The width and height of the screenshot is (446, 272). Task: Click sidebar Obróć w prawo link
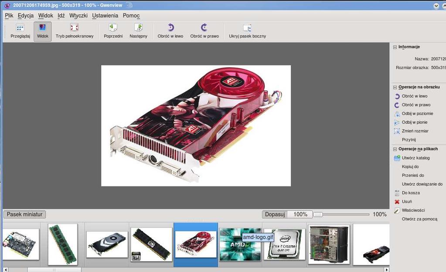pos(416,105)
